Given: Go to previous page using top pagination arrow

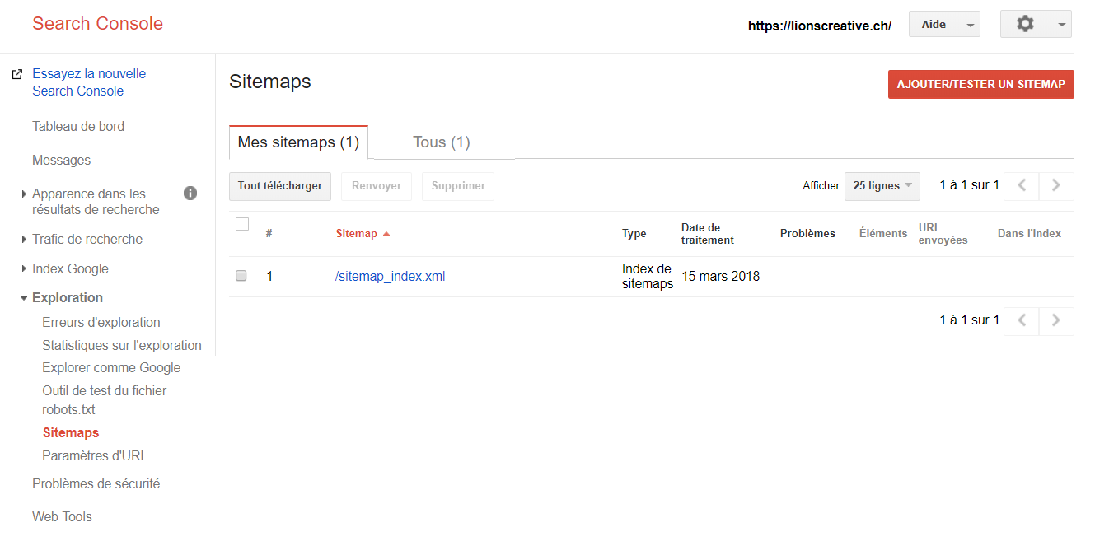Looking at the screenshot, I should pyautogui.click(x=1022, y=186).
